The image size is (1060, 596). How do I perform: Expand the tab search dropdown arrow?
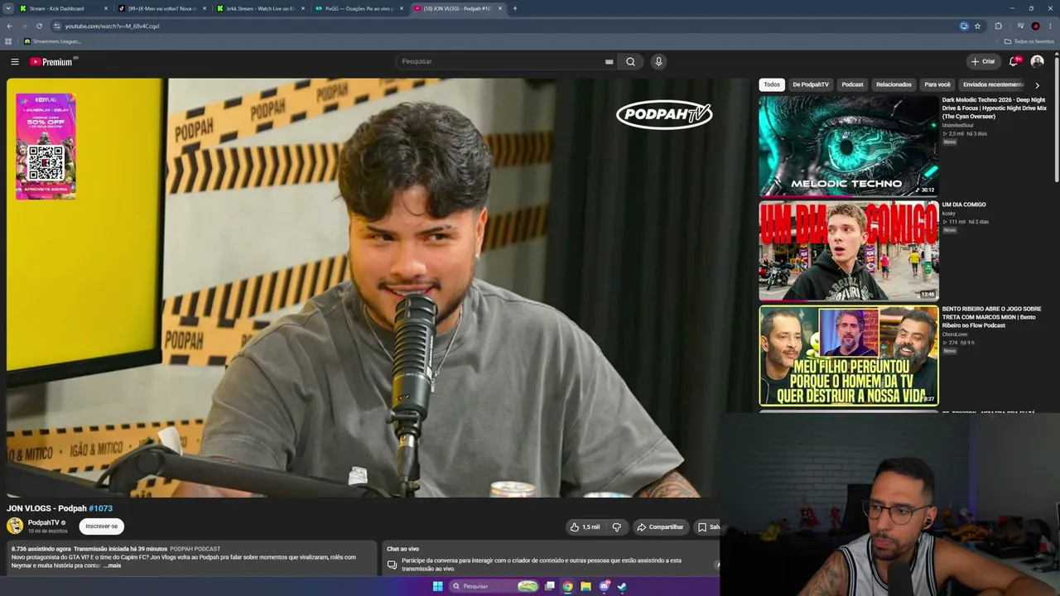click(9, 8)
